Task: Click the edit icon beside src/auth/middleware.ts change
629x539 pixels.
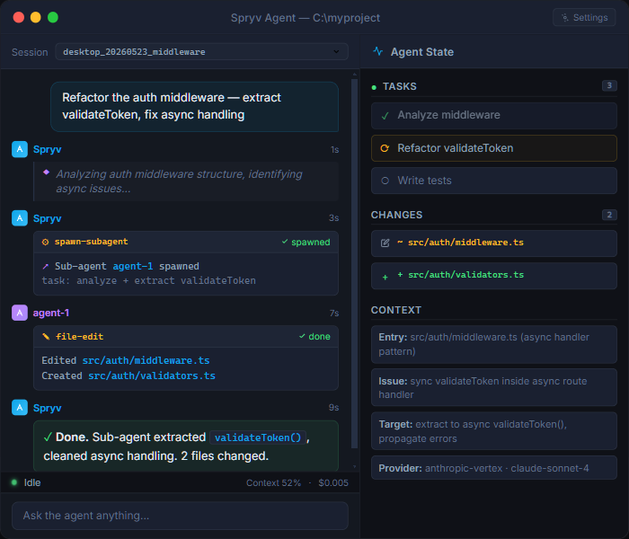Action: pos(385,243)
